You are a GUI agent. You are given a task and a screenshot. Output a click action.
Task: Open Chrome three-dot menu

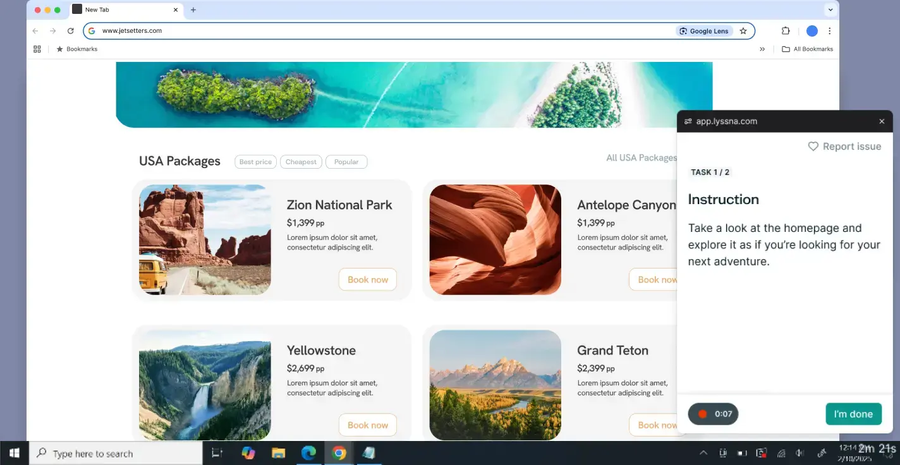point(829,31)
